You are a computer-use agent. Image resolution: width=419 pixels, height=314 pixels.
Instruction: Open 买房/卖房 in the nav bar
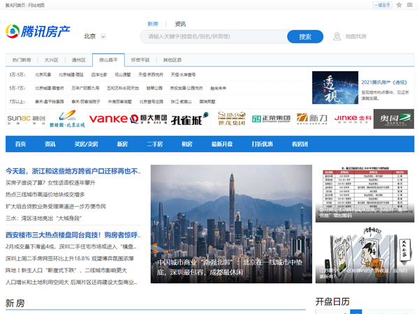[x=87, y=144]
